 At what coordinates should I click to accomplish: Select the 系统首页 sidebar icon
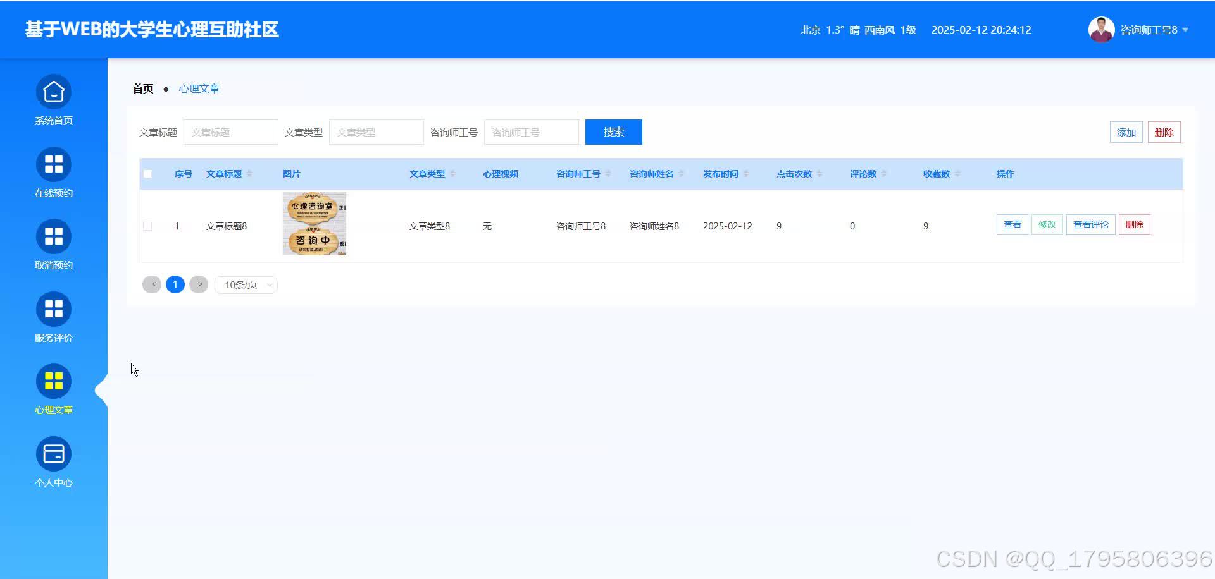(53, 100)
